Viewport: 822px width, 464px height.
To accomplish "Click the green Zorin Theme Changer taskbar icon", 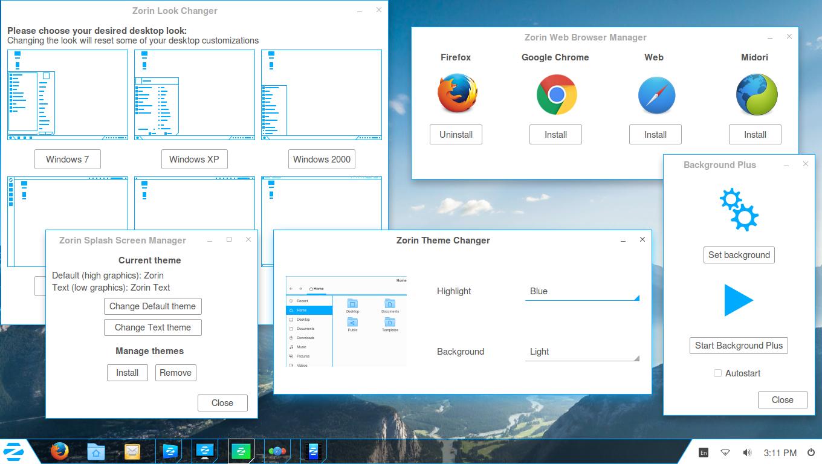I will point(241,451).
